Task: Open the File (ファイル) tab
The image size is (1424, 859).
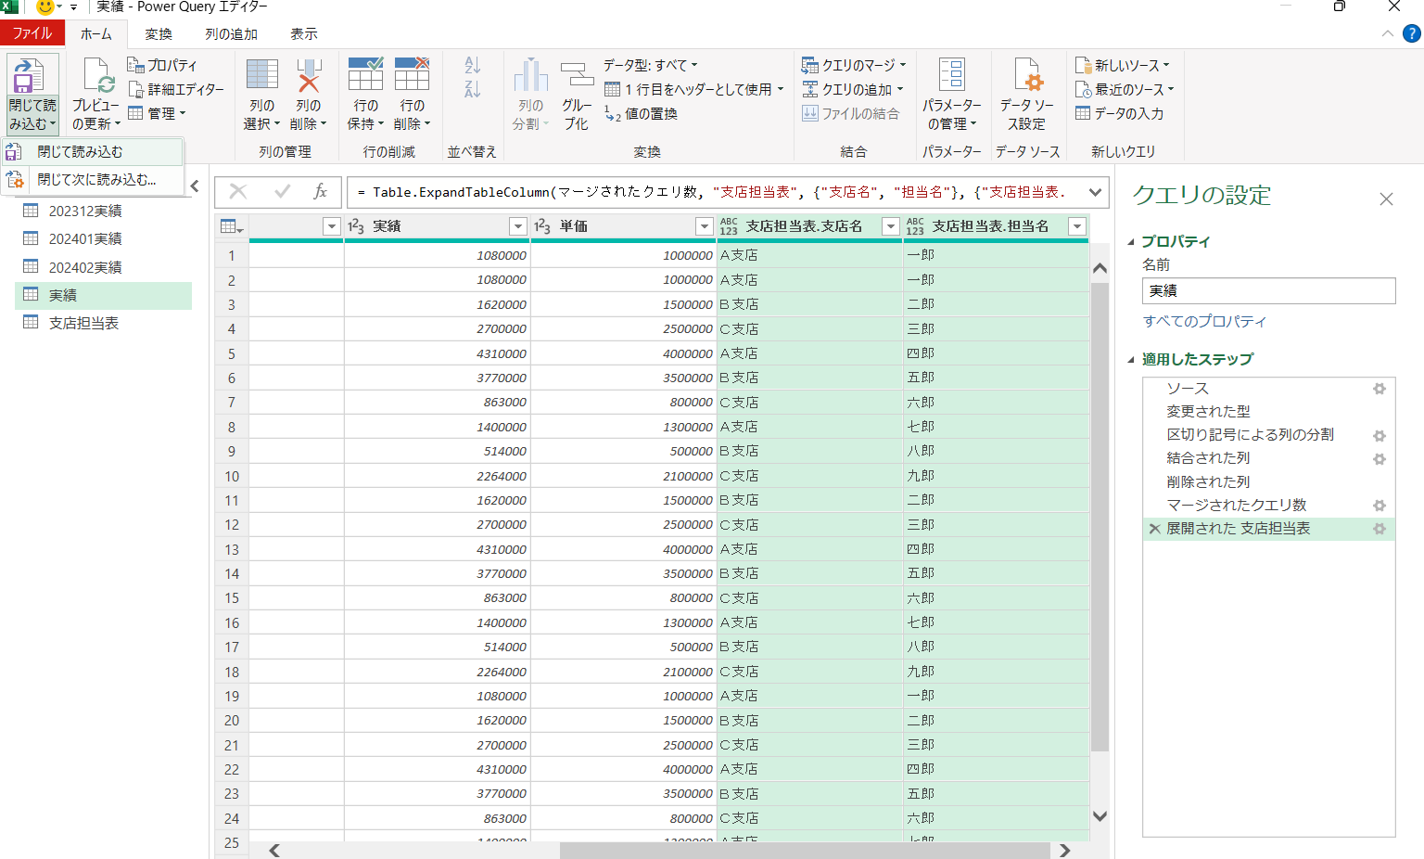Action: click(x=32, y=33)
